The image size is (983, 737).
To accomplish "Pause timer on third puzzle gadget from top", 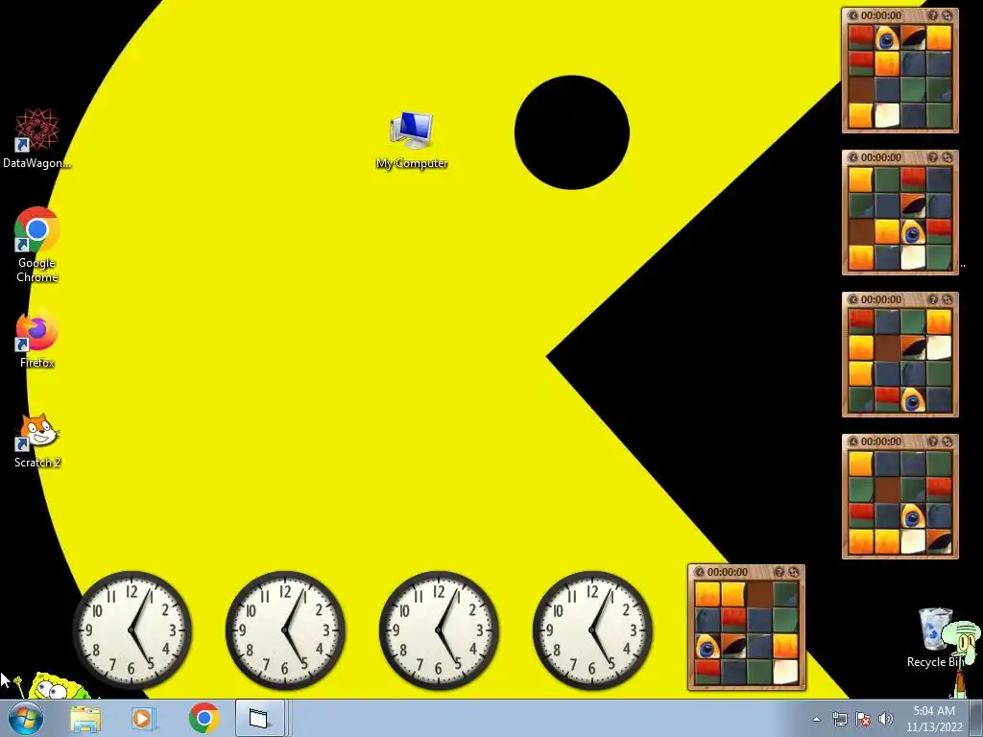I will [x=853, y=299].
